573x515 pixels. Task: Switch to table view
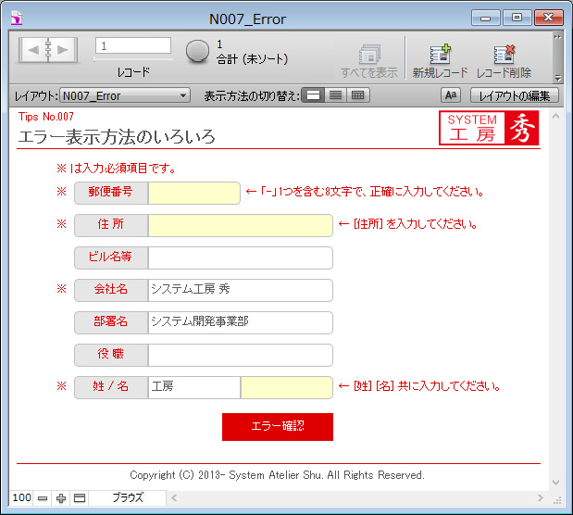(357, 95)
